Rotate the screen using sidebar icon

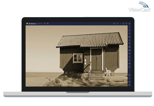pos(129,60)
